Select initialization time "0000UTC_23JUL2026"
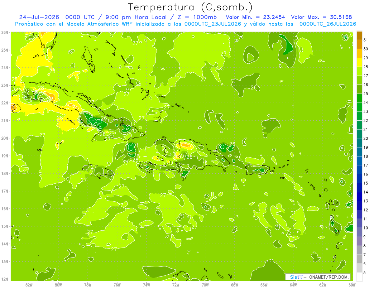 coord(213,24)
